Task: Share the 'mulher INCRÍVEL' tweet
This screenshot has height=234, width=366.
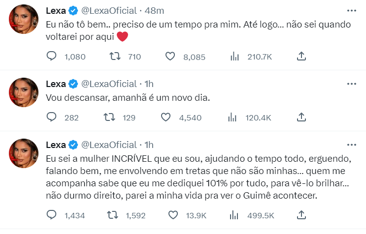Action: (301, 214)
